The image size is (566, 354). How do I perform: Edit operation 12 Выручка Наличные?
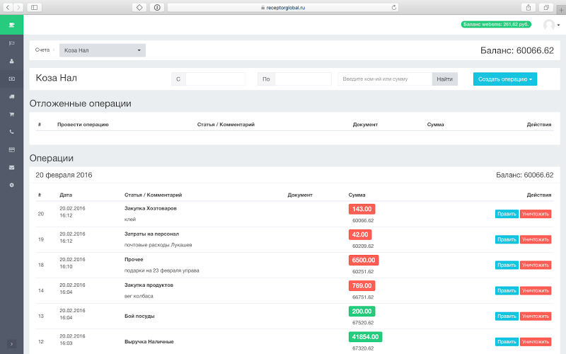[x=507, y=342]
